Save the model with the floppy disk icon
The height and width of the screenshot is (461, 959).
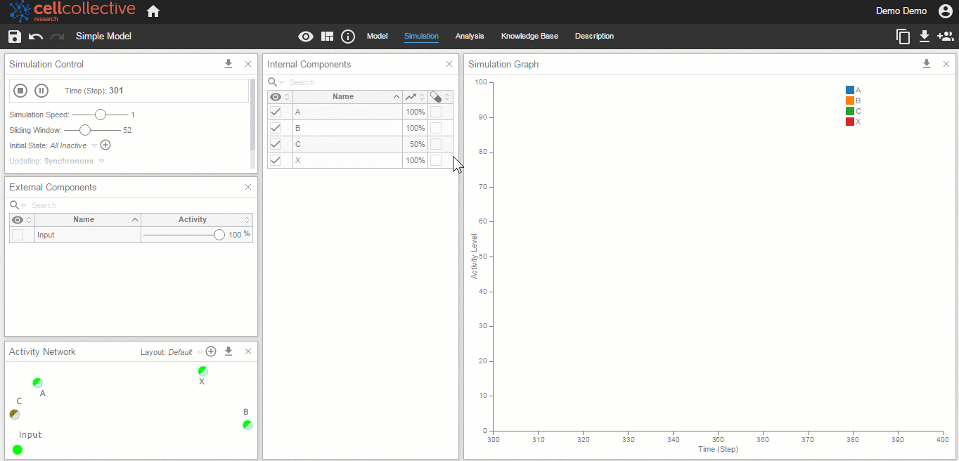point(15,37)
